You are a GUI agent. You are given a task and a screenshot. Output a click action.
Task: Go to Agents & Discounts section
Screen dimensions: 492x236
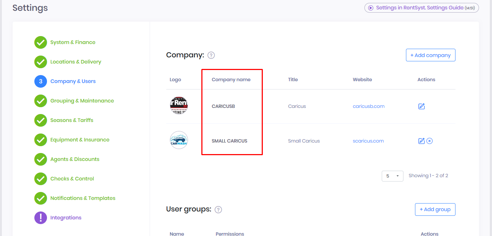pos(75,159)
